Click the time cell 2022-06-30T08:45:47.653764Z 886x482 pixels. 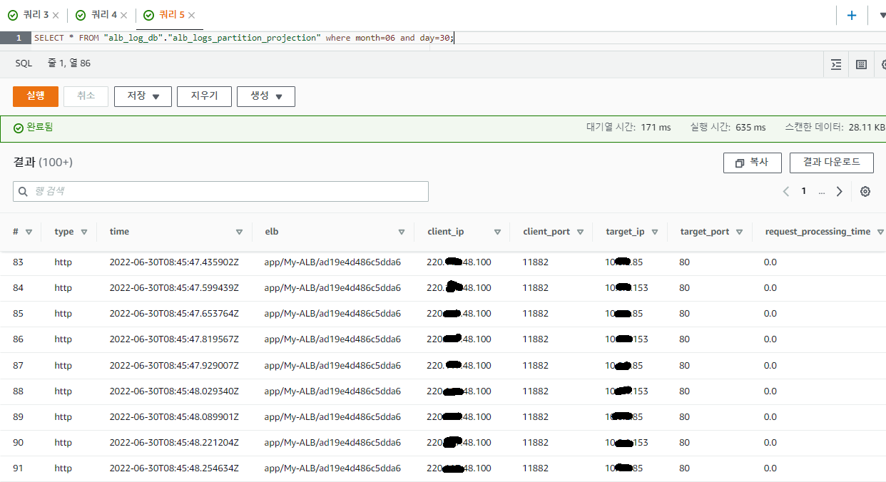pyautogui.click(x=174, y=314)
